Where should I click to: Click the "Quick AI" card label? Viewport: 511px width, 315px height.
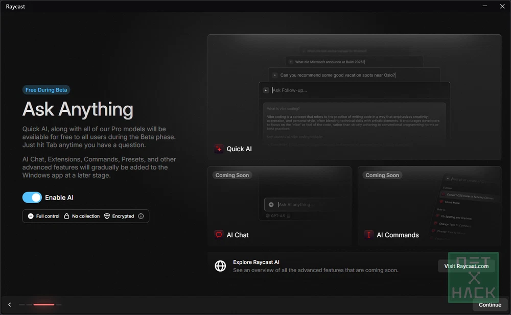(x=239, y=149)
